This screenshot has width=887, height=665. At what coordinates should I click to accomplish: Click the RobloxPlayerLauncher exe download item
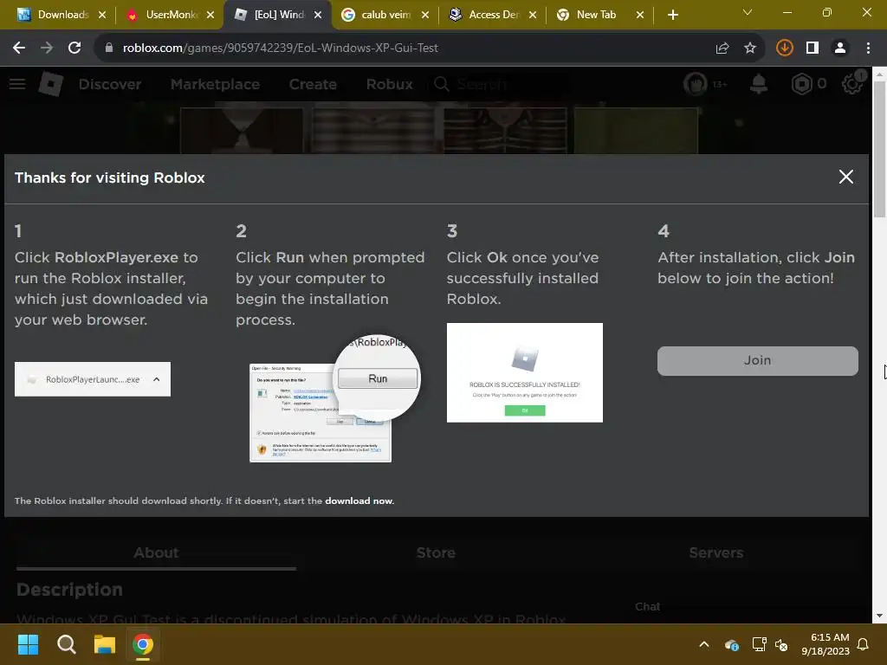[x=92, y=379]
